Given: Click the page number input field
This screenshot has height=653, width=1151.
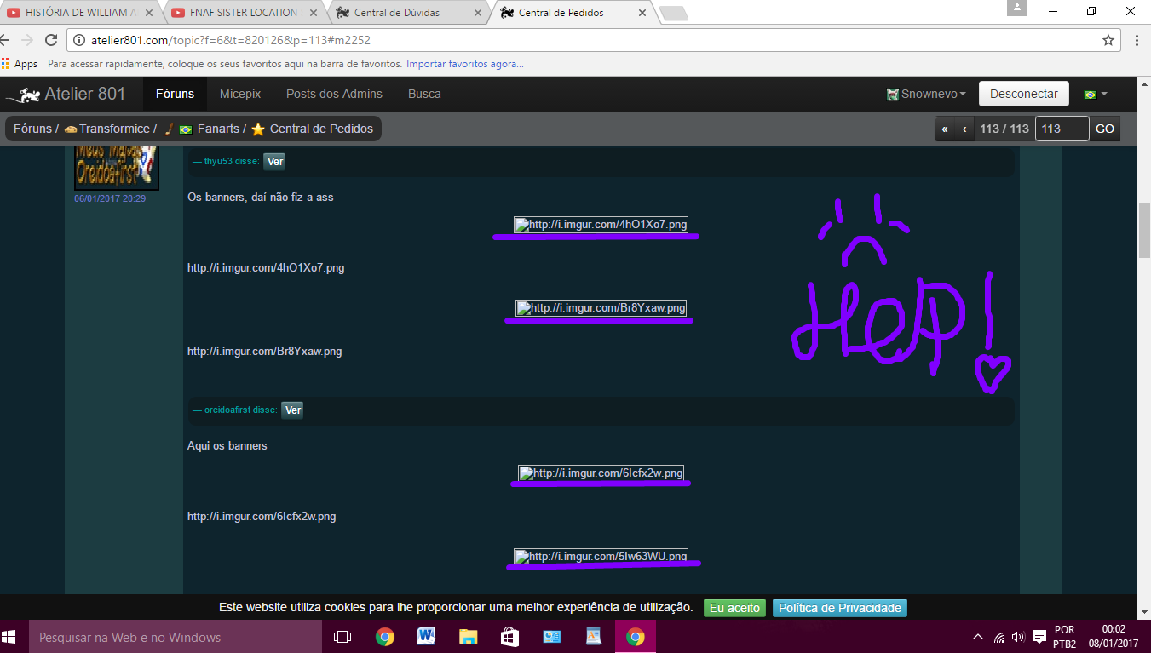Looking at the screenshot, I should click(x=1062, y=129).
